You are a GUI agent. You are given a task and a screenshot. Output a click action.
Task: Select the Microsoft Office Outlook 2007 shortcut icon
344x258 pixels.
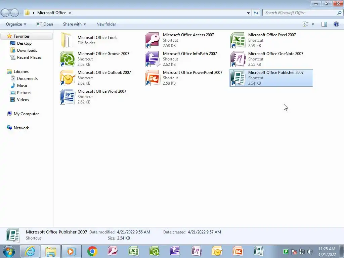pos(67,78)
